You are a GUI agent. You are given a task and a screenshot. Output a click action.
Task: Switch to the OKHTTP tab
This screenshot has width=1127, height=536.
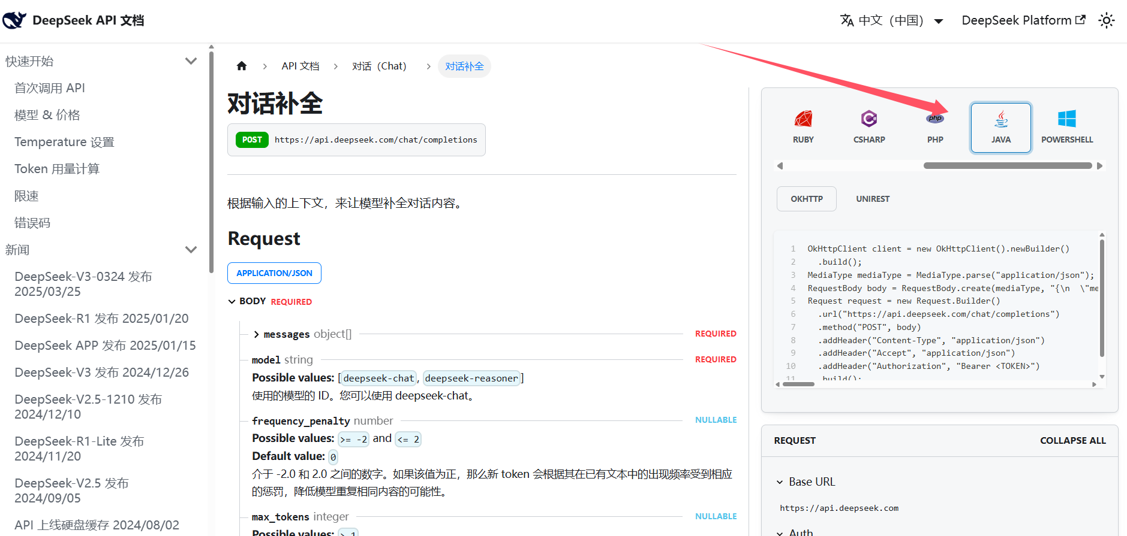point(807,199)
